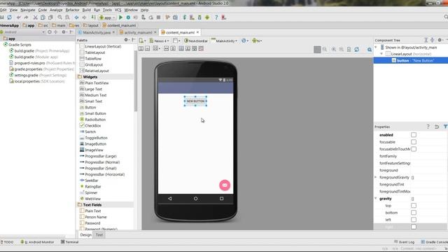Click the Component Tree gear icon
This screenshot has width=448, height=252.
tap(440, 41)
